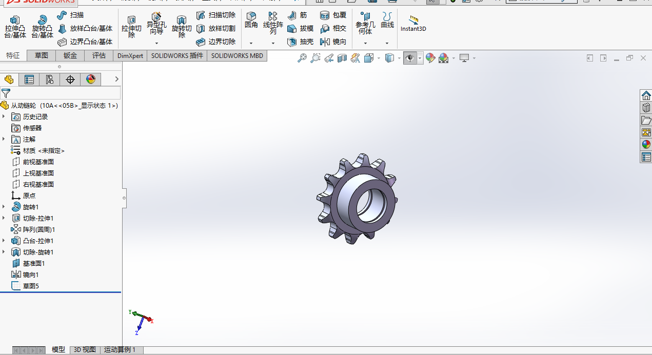Select the 旋转切除 revolved cut tool
This screenshot has height=355, width=652.
181,27
